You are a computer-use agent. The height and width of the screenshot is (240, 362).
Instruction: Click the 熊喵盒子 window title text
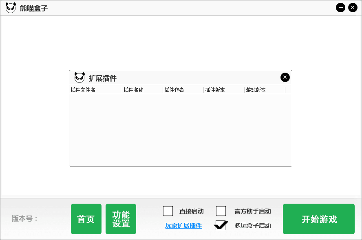pyautogui.click(x=34, y=8)
